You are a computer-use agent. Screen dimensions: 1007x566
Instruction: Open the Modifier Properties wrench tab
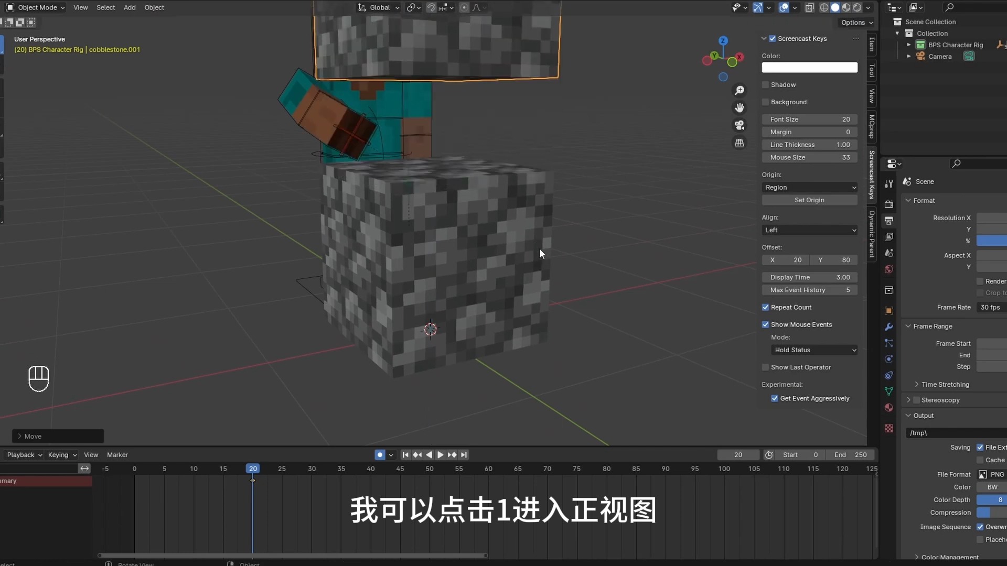(889, 326)
